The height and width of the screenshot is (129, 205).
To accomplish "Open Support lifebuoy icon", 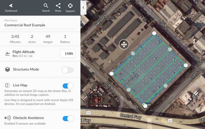I will coord(70,6).
